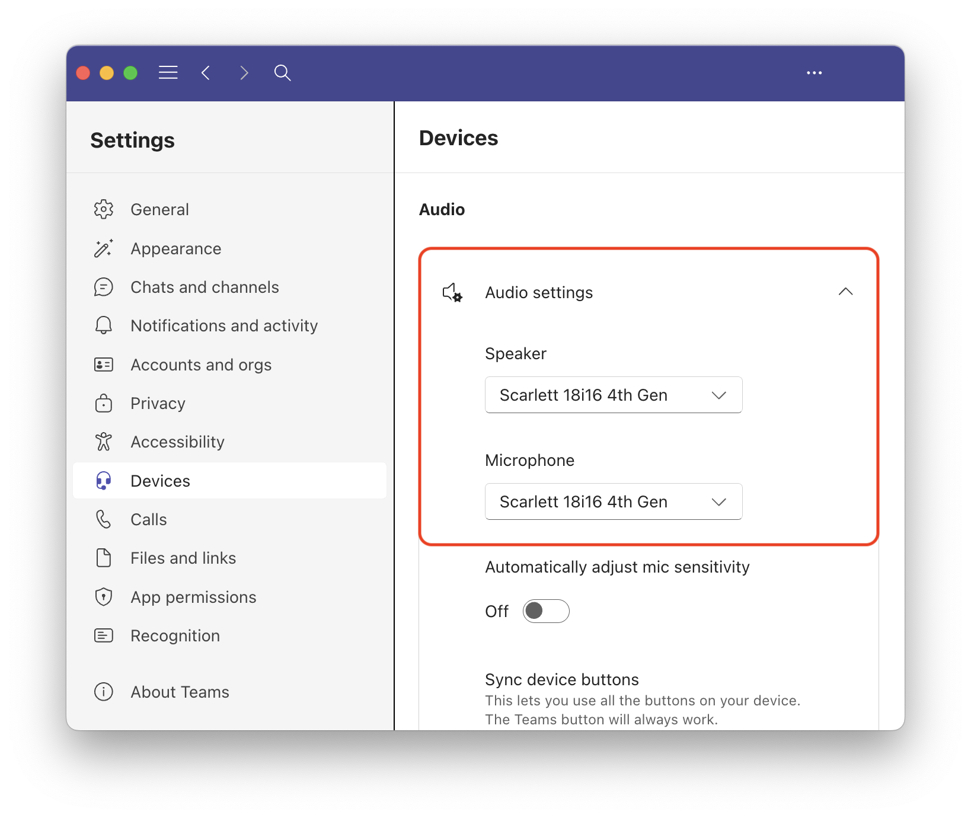The width and height of the screenshot is (971, 818).
Task: Select Files and links in sidebar
Action: coord(230,558)
